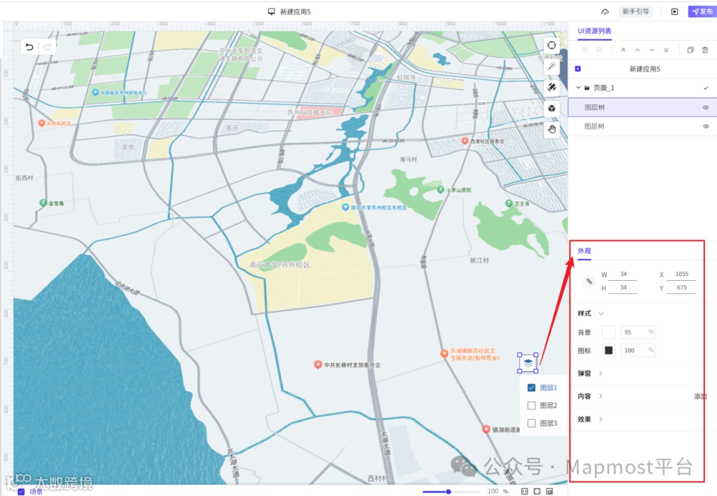Click 添加 in the 内容 row
Screen dimensions: 717x496
click(700, 396)
